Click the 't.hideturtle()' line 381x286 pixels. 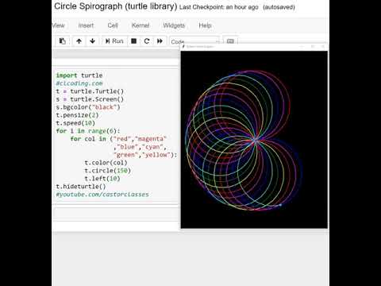[x=81, y=187]
